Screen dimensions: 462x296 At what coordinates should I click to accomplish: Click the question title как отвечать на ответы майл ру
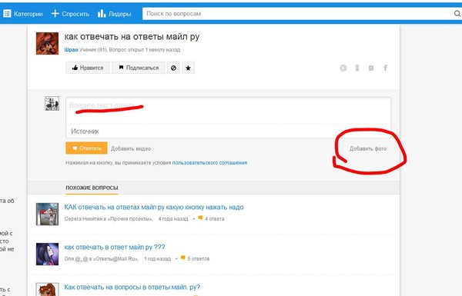(132, 37)
